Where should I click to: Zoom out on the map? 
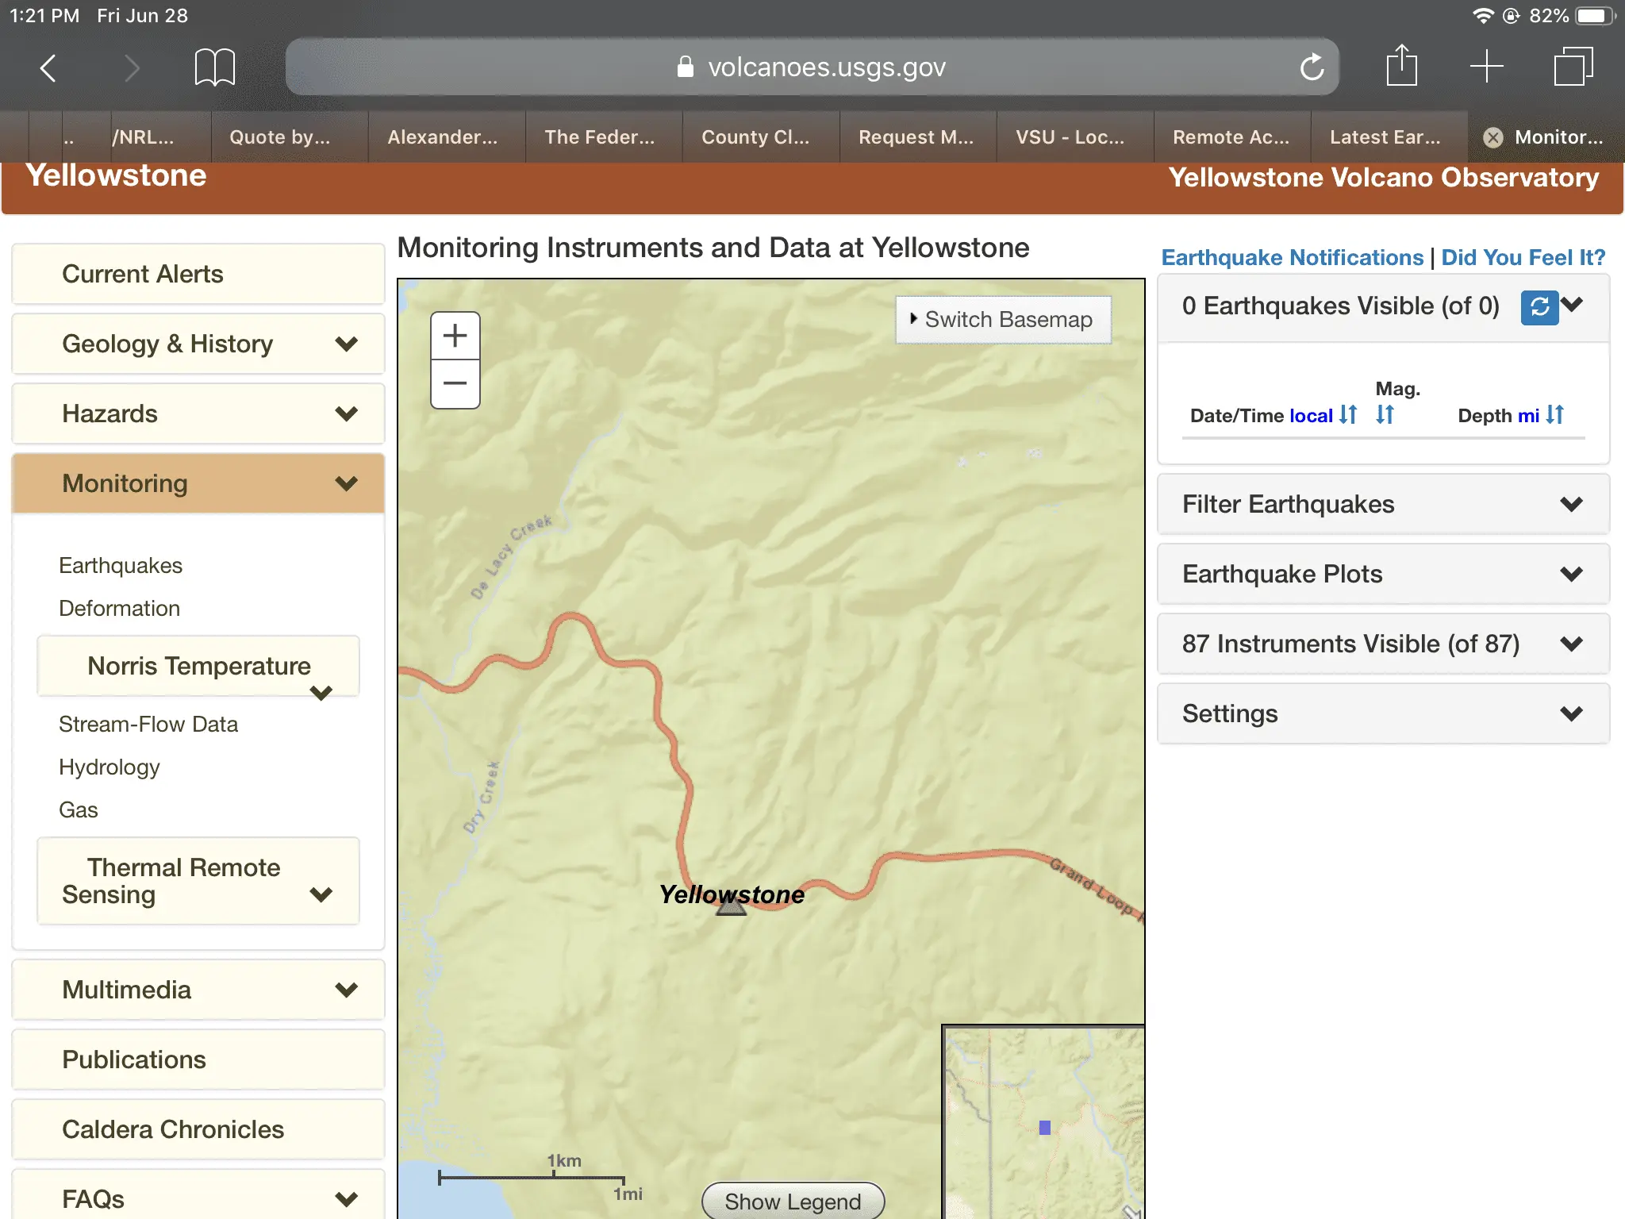coord(455,384)
